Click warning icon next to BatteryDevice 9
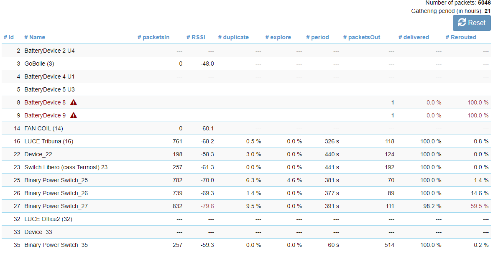Image resolution: width=498 pixels, height=262 pixels. tap(74, 115)
